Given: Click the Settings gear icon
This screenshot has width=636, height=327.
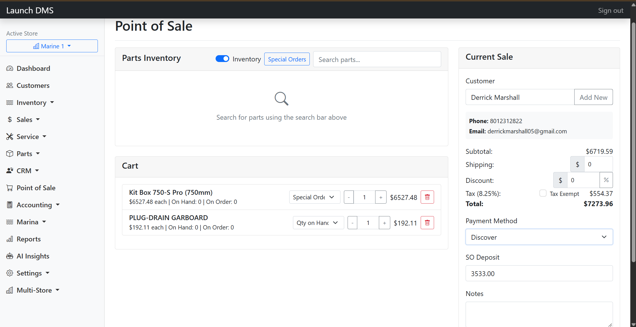Looking at the screenshot, I should point(10,273).
